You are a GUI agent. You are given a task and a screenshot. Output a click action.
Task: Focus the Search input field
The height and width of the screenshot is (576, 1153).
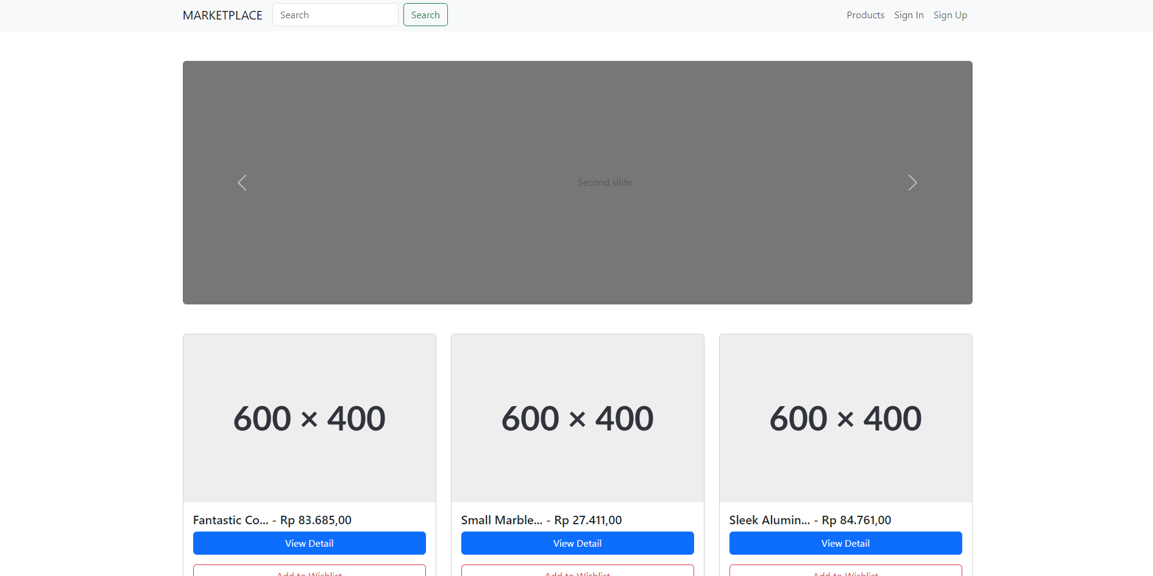pos(335,15)
